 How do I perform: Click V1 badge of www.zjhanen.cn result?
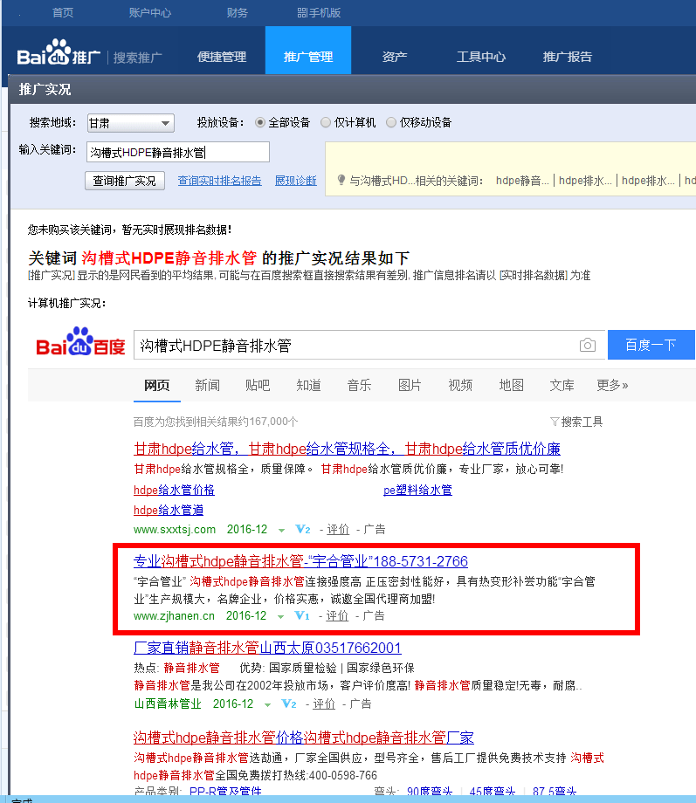point(302,615)
